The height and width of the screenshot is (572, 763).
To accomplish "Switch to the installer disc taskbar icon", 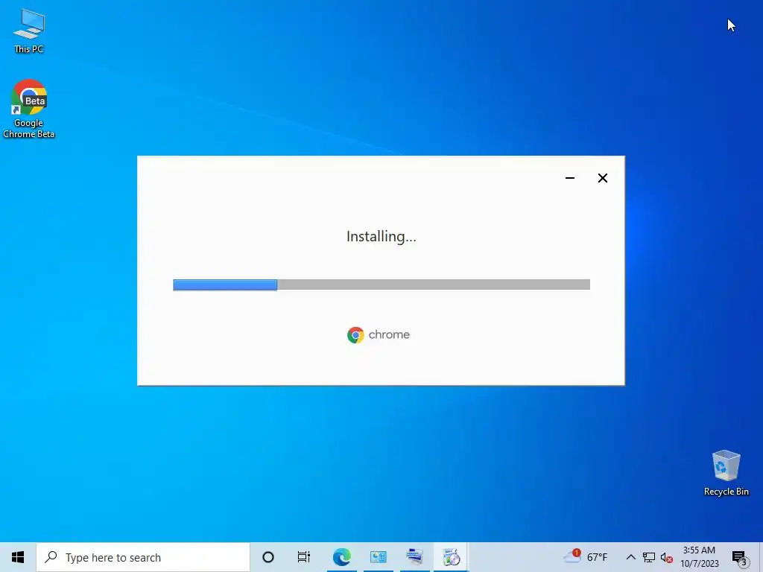I will tap(451, 557).
